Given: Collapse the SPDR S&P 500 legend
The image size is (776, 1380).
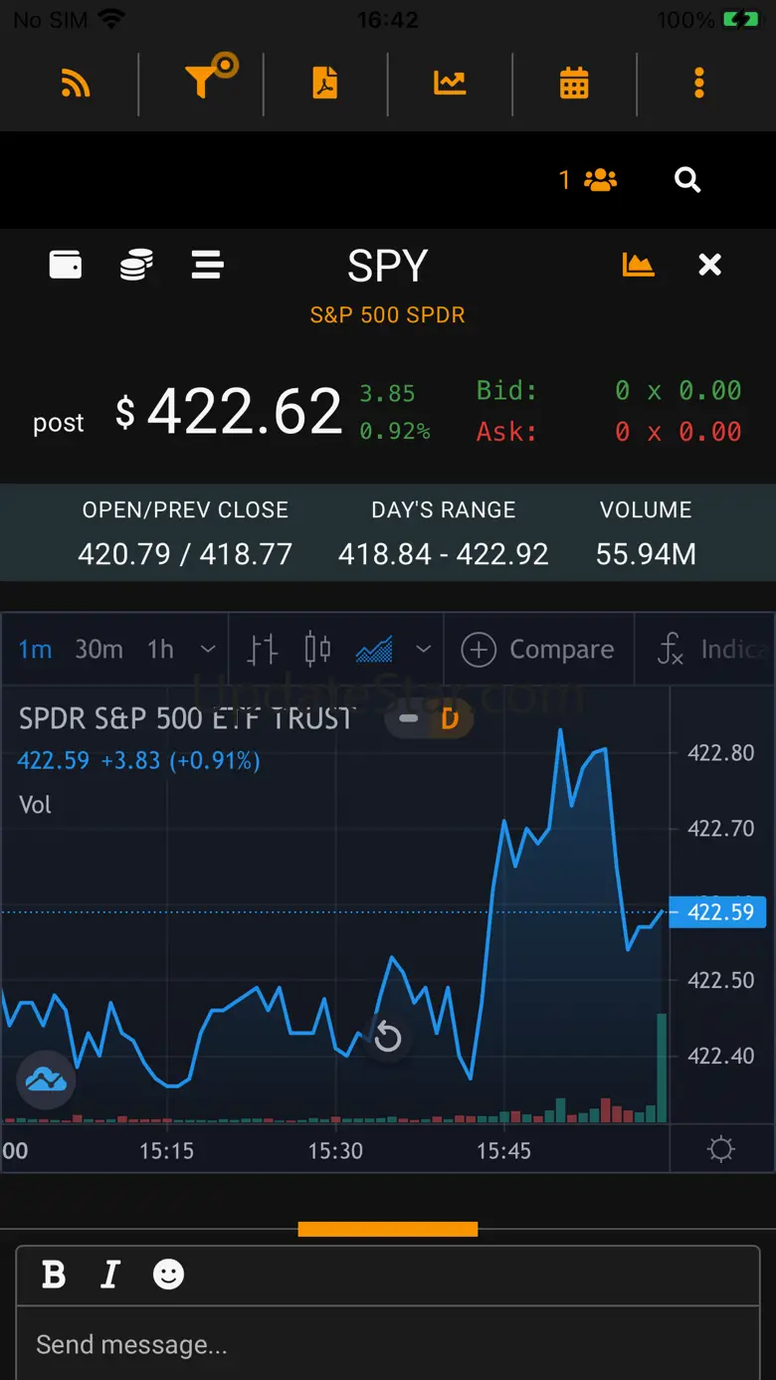Looking at the screenshot, I should click(x=408, y=718).
